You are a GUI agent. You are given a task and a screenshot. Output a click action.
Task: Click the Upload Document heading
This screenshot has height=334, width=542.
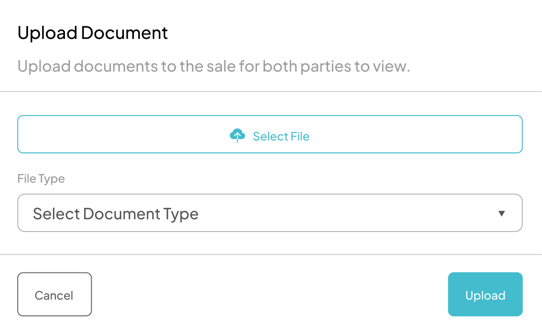tap(93, 33)
